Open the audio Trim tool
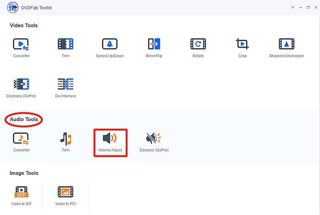Viewport: 320px width, 215px height. tap(65, 142)
